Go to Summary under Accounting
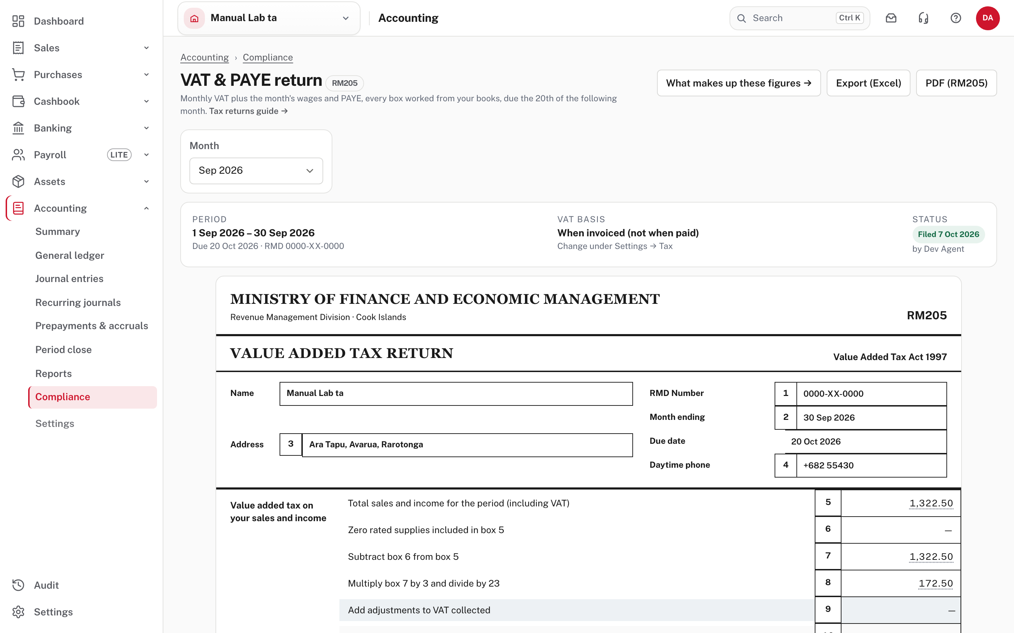This screenshot has width=1014, height=633. point(57,231)
